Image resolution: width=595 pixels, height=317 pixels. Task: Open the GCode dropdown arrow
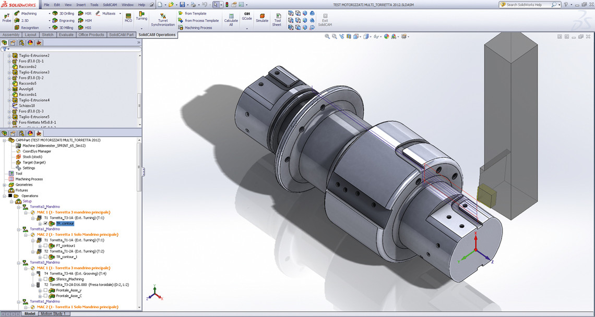click(247, 29)
